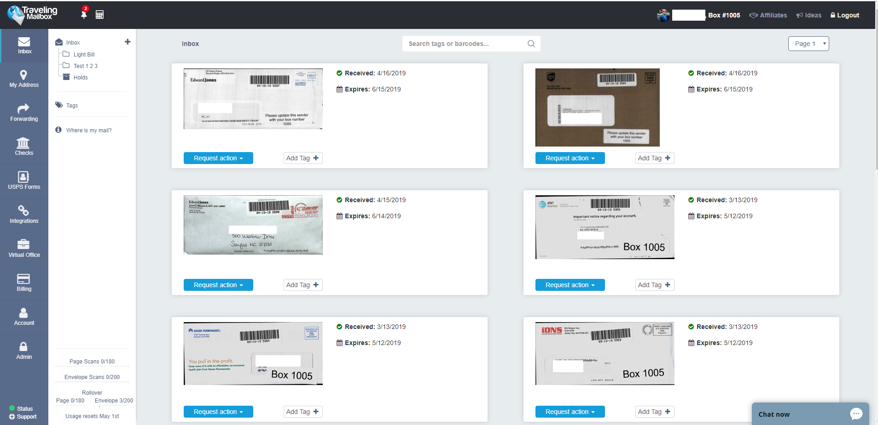Open the Ideas link
The width and height of the screenshot is (878, 425).
[x=809, y=15]
